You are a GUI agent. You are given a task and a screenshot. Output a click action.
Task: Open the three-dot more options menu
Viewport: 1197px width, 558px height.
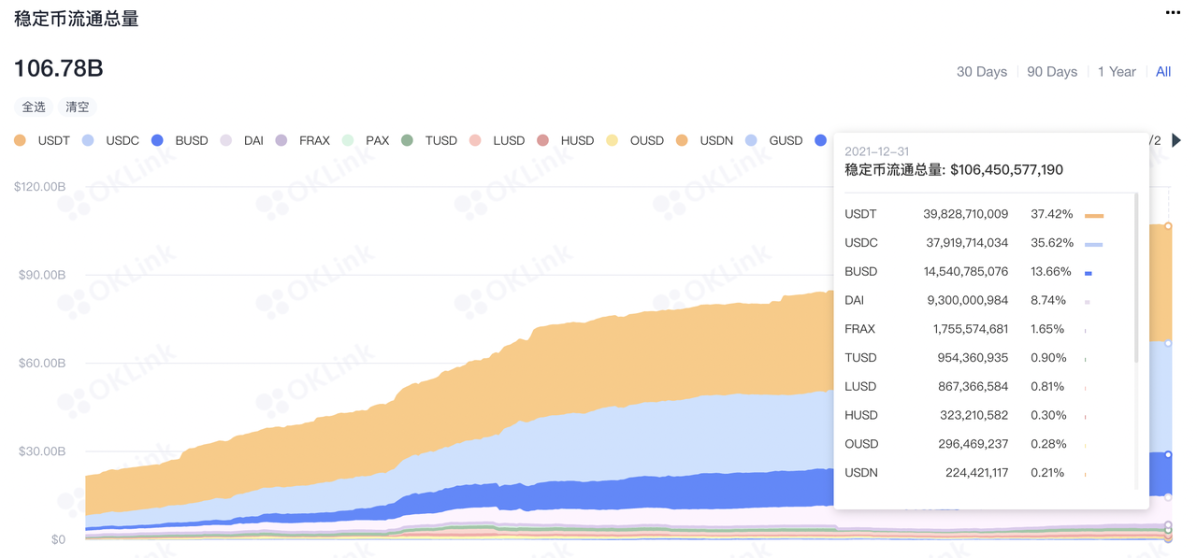pos(1173,13)
